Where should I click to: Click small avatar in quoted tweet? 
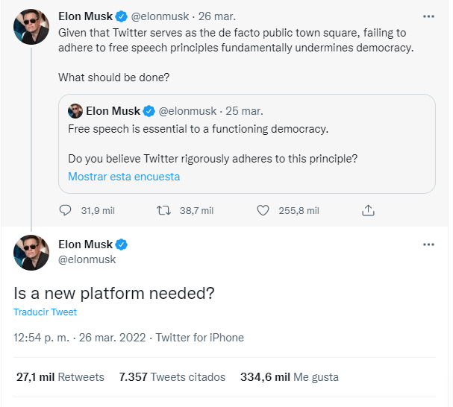(x=75, y=111)
